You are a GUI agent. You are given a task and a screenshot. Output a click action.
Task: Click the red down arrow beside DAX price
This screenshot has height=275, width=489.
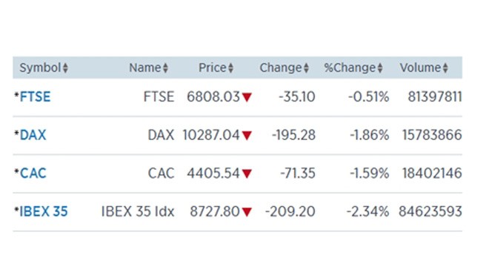247,136
